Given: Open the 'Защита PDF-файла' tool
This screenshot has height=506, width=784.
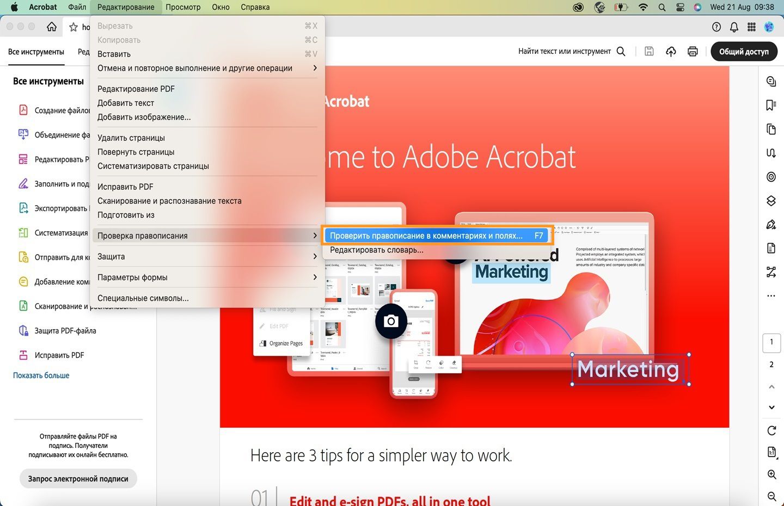Looking at the screenshot, I should click(x=57, y=331).
